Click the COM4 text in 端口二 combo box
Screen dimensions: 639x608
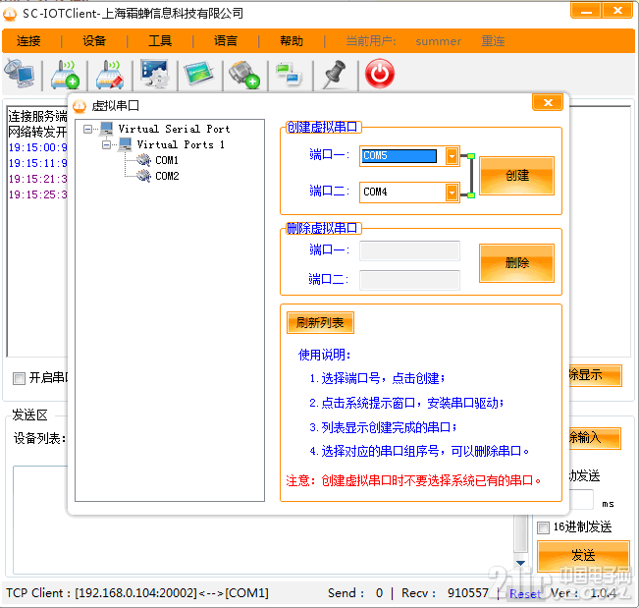click(375, 192)
